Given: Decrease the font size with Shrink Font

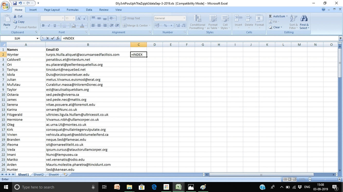Looking at the screenshot, I should 85,18.
